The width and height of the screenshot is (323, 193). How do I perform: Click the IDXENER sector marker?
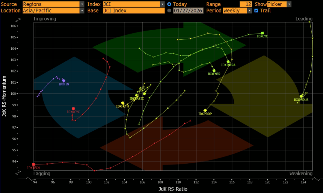(214, 71)
